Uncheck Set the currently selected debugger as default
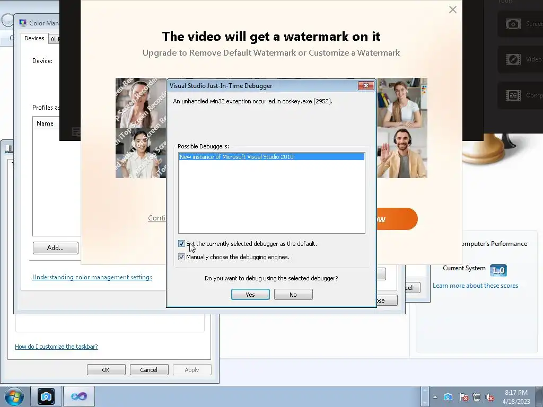The image size is (543, 407). [x=181, y=244]
